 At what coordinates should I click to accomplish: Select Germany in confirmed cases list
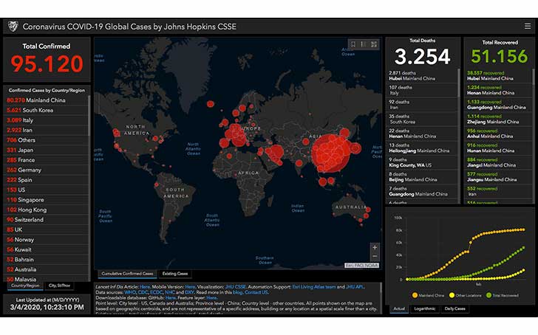(x=47, y=170)
